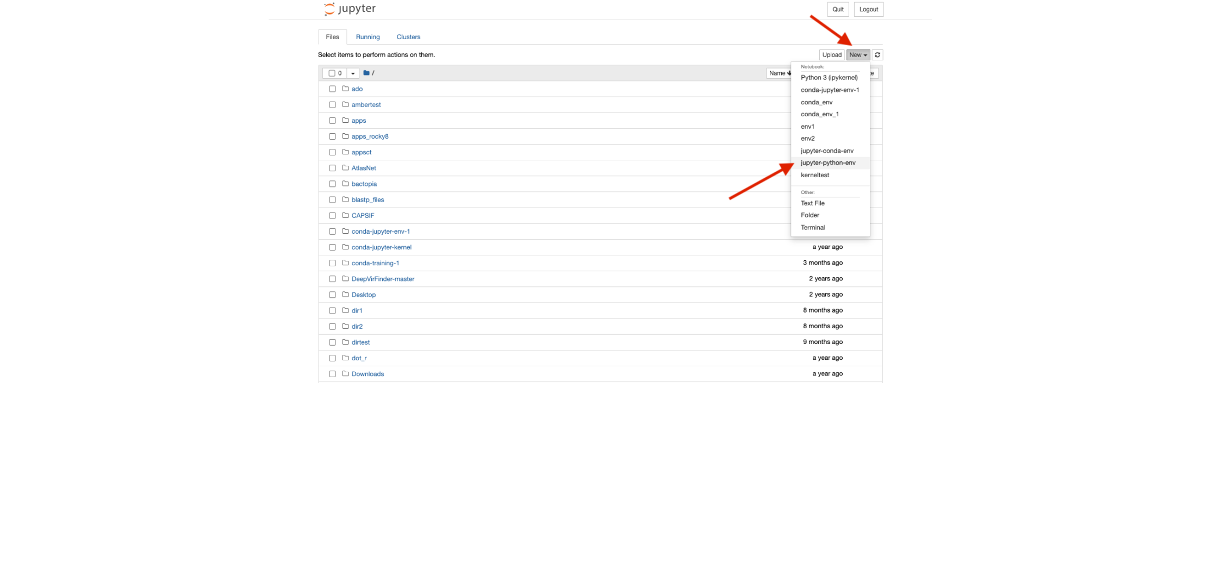
Task: Click the Logout button
Action: [x=868, y=9]
